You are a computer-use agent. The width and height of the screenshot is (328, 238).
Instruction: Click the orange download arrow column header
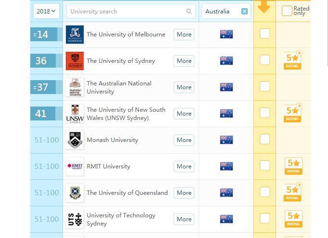[x=264, y=8]
